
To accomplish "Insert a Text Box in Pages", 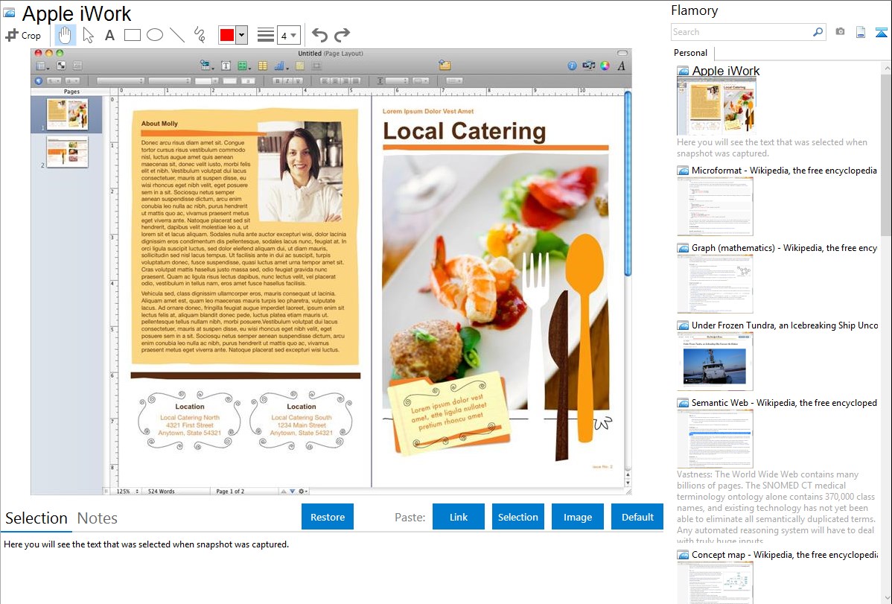I will 226,66.
